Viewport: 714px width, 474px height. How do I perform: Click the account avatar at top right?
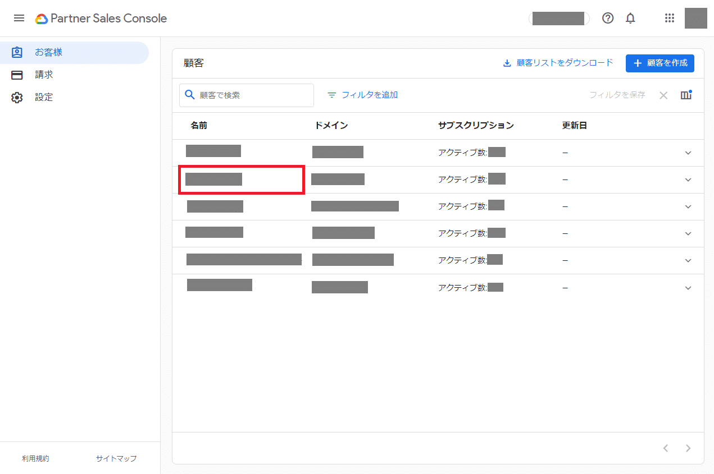(x=695, y=18)
